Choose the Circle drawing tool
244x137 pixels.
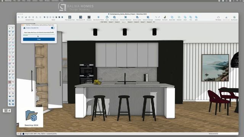(x=10, y=46)
